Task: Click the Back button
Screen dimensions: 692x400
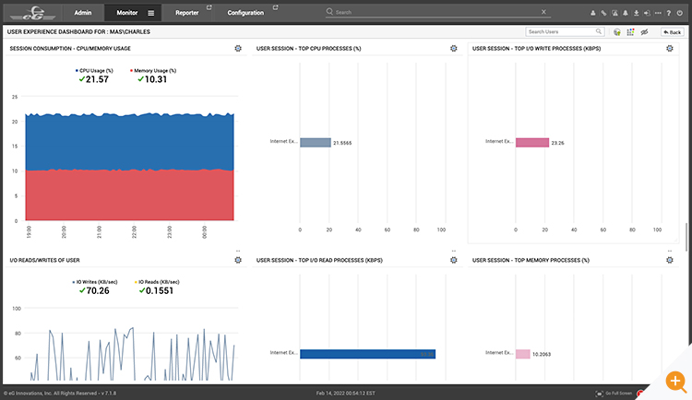Action: coord(672,32)
